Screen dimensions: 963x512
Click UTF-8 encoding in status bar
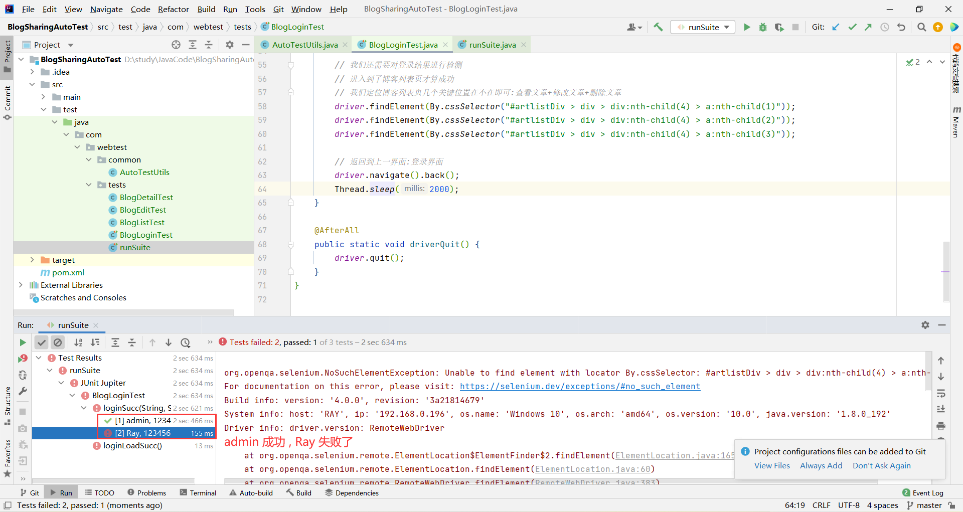[849, 505]
